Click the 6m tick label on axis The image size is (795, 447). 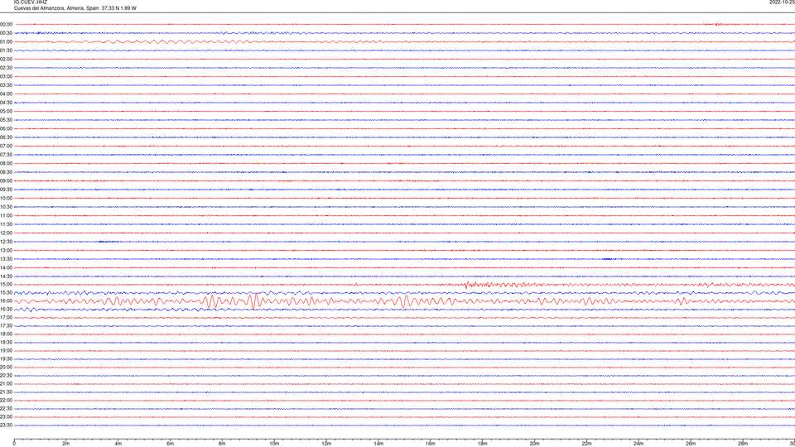[x=171, y=444]
